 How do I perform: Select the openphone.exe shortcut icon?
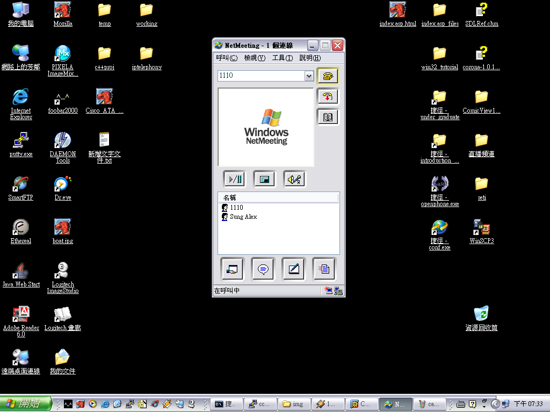pyautogui.click(x=439, y=192)
